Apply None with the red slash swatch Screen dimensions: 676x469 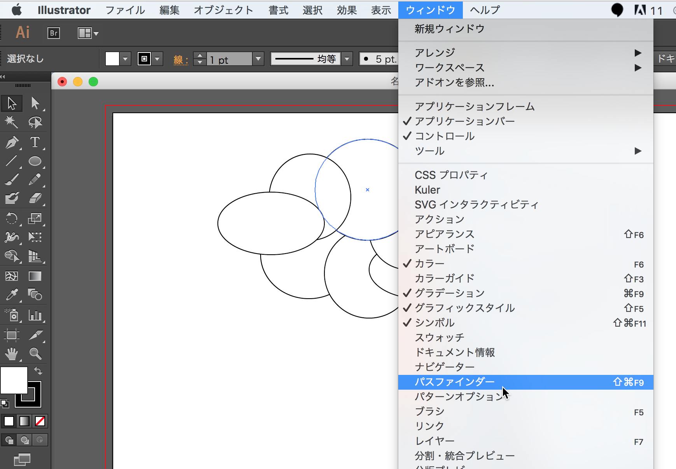pyautogui.click(x=40, y=421)
